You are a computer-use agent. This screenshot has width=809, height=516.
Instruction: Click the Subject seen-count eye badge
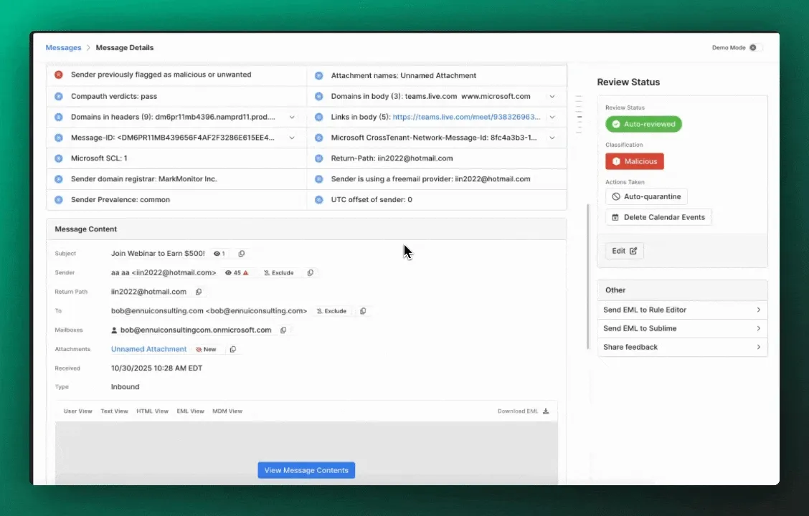pos(219,254)
